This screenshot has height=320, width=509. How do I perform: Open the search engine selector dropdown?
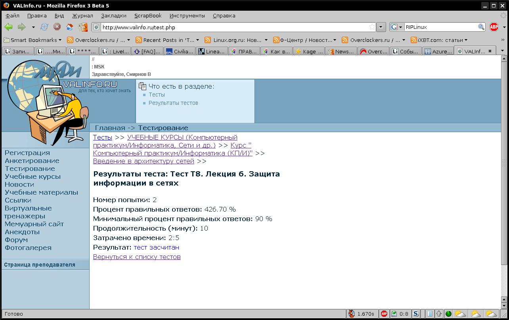point(397,27)
